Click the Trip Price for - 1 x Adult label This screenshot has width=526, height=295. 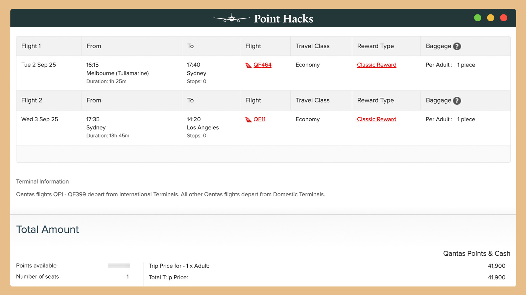point(179,266)
